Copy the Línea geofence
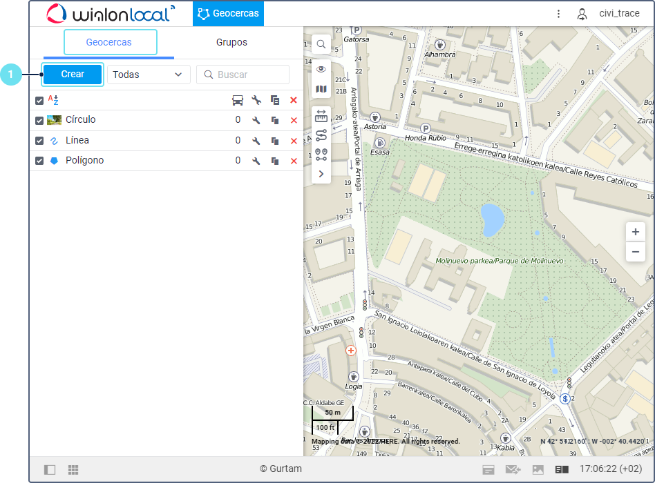The image size is (655, 483). 275,141
